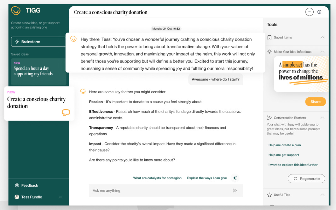
Task: Open saved idea 'Spend an hour a day'
Action: coord(38,72)
